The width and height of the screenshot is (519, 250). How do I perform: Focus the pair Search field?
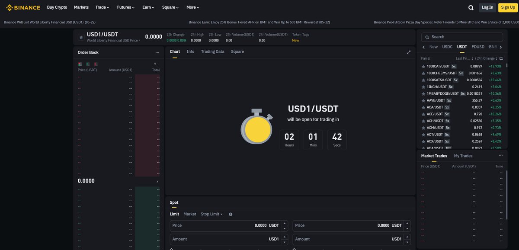[462, 37]
